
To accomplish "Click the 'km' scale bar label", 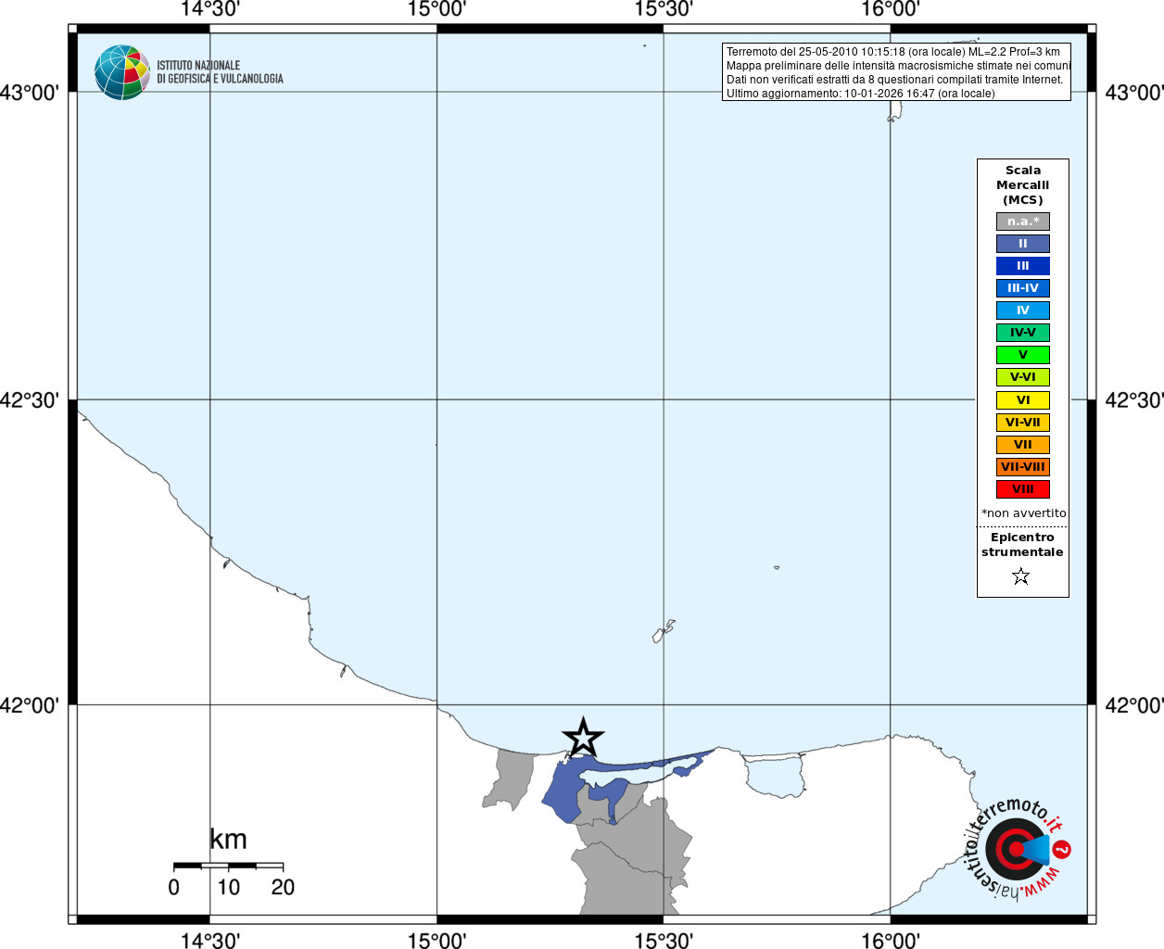I will click(x=228, y=840).
